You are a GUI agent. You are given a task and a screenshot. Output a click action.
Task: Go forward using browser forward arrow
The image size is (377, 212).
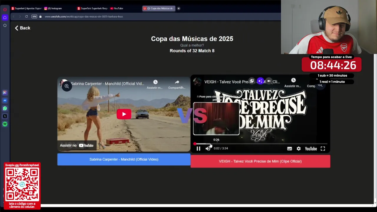(x=20, y=16)
